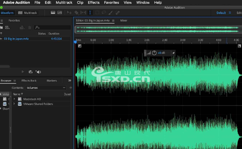Select the Paintbrush Selection tool
Viewport: 242px width, 149px height.
[x=111, y=13]
